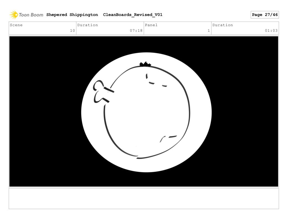This screenshot has width=288, height=222.
Task: Click the empty notes box below the panel
Action: tap(144, 198)
